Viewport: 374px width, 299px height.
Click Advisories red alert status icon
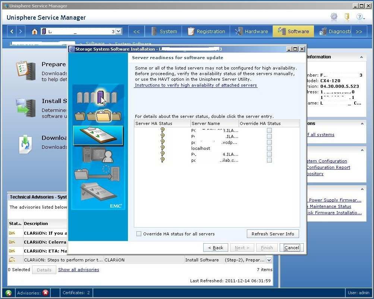45,293
